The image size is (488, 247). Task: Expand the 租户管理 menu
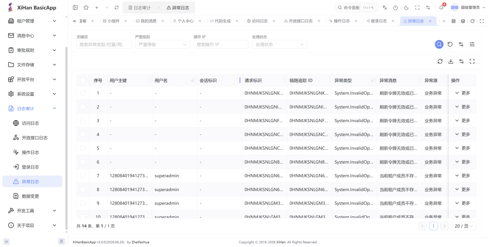pyautogui.click(x=33, y=21)
